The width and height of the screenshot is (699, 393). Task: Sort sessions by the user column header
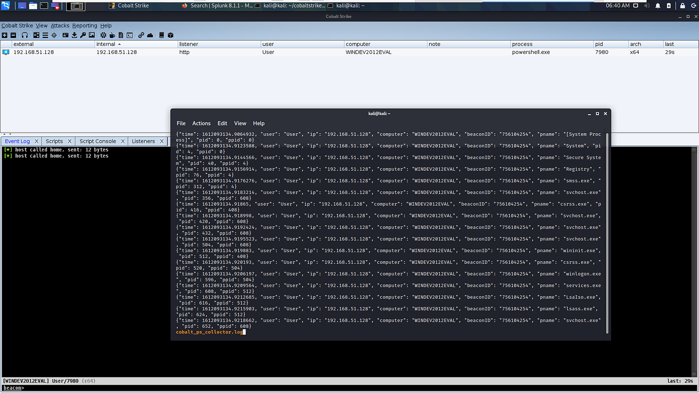(x=303, y=44)
